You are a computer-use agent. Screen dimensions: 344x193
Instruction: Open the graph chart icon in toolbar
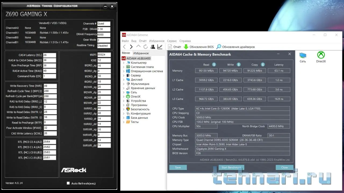coord(160,47)
